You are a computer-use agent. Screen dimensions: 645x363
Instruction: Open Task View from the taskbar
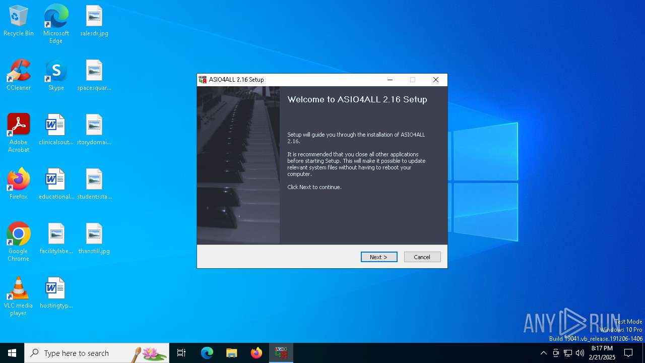(x=181, y=353)
